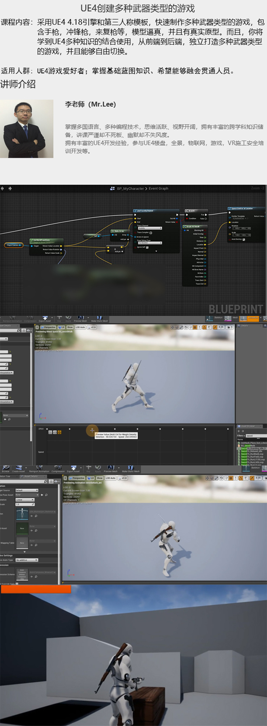
Task: Click the Asset Browser search field containing sword
Action: click(x=256, y=436)
